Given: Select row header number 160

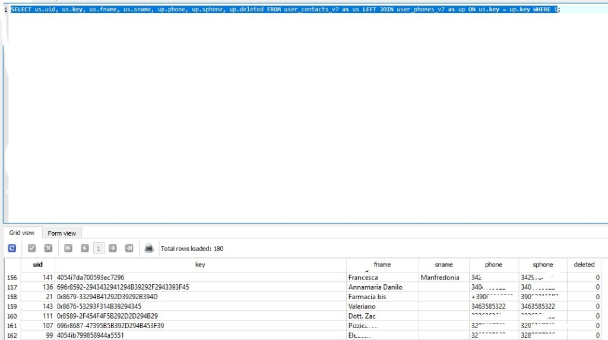Looking at the screenshot, I should point(12,316).
